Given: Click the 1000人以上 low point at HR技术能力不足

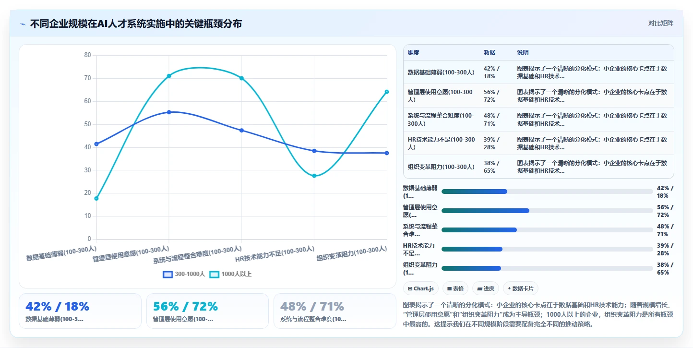Looking at the screenshot, I should tap(314, 176).
